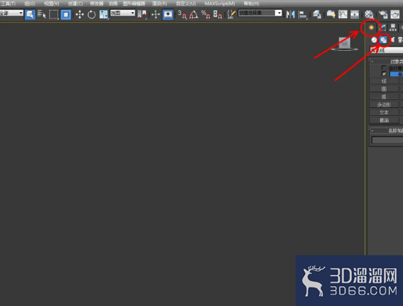Click the Render teapot icon

coord(395,14)
